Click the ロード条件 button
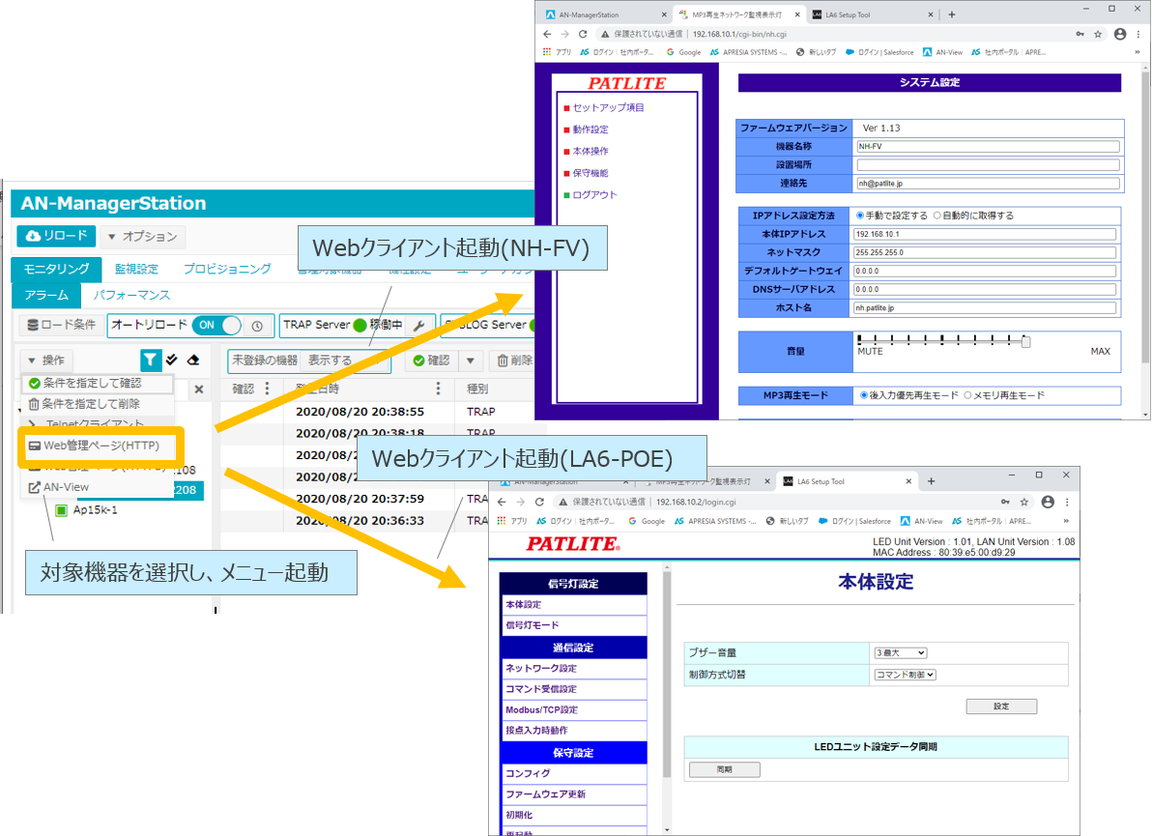1152x836 pixels. (62, 325)
